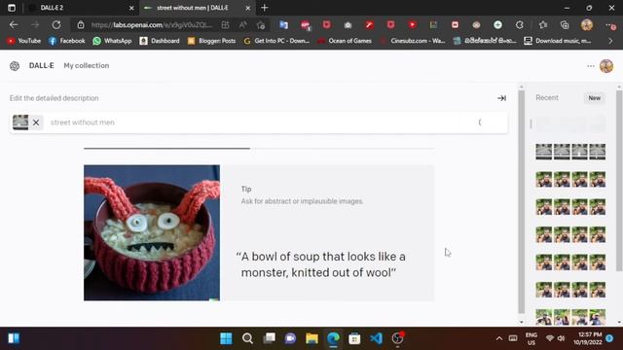Open the Teams Chat taskbar icon
The width and height of the screenshot is (623, 350).
point(290,338)
